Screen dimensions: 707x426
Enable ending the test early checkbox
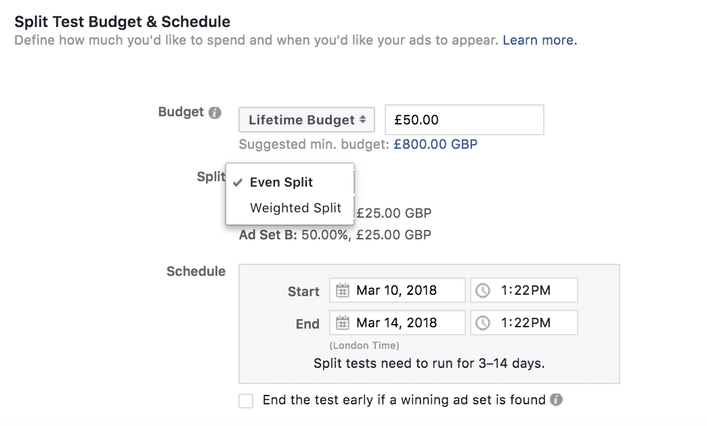click(246, 400)
